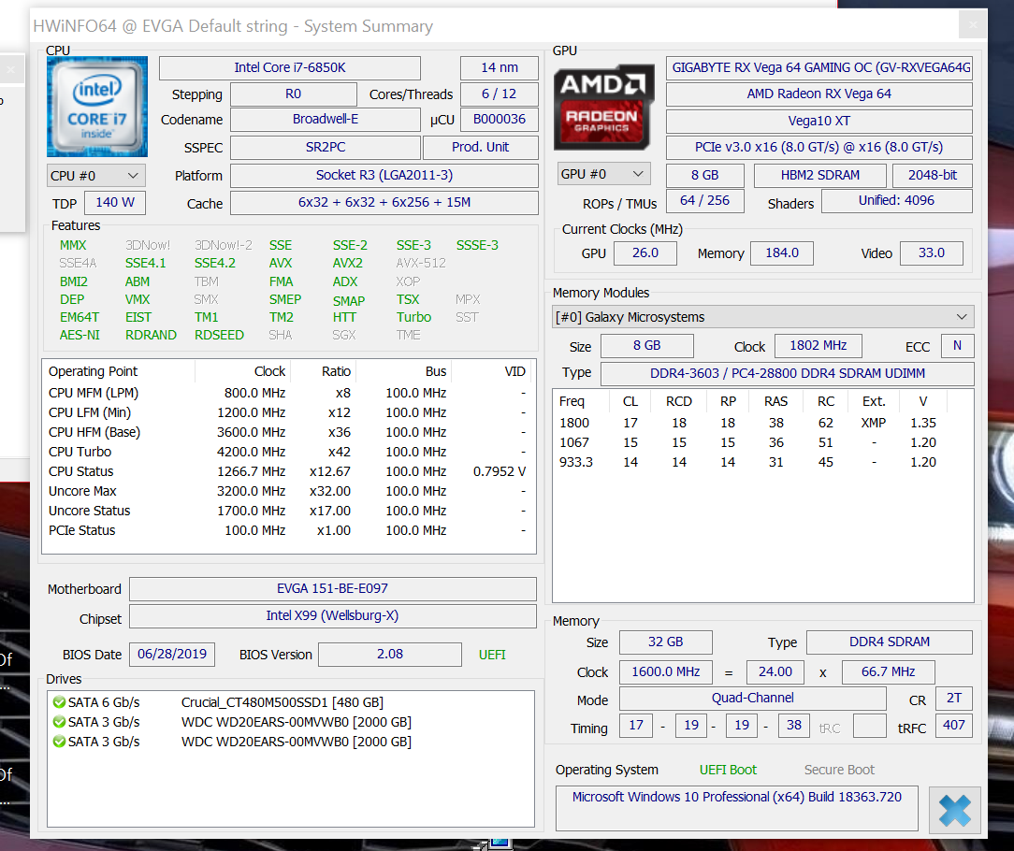
Task: Expand the Galaxy Microsystems memory module dropdown
Action: pos(763,317)
